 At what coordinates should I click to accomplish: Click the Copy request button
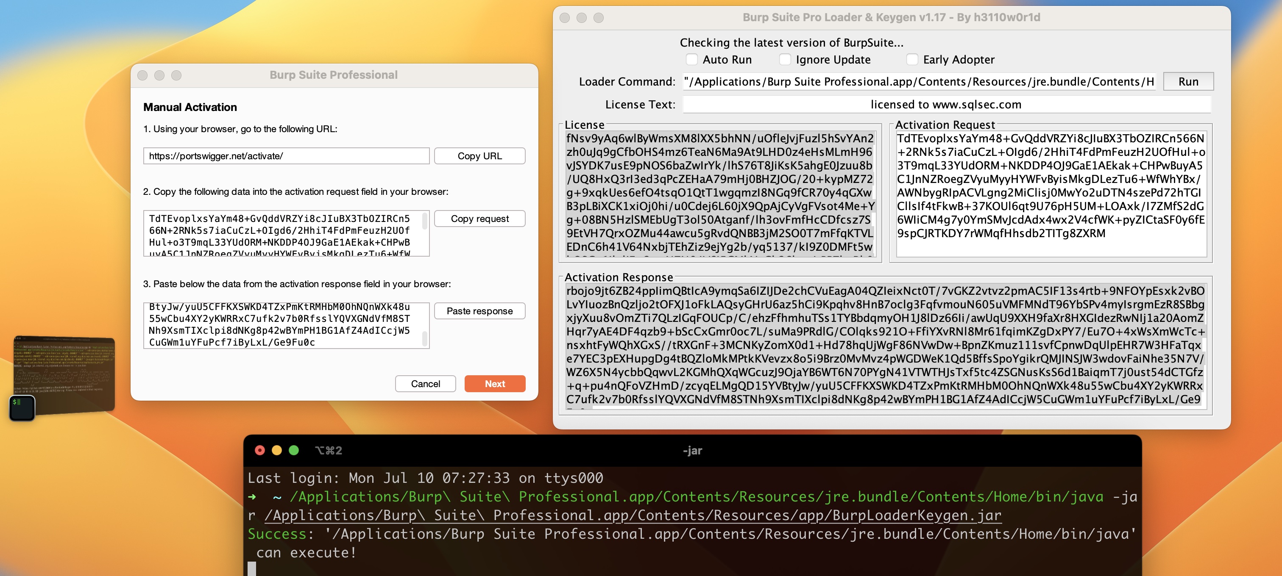pyautogui.click(x=479, y=219)
